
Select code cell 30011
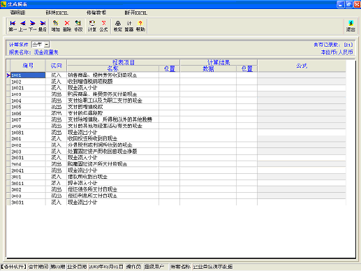pyautogui.click(x=28, y=183)
